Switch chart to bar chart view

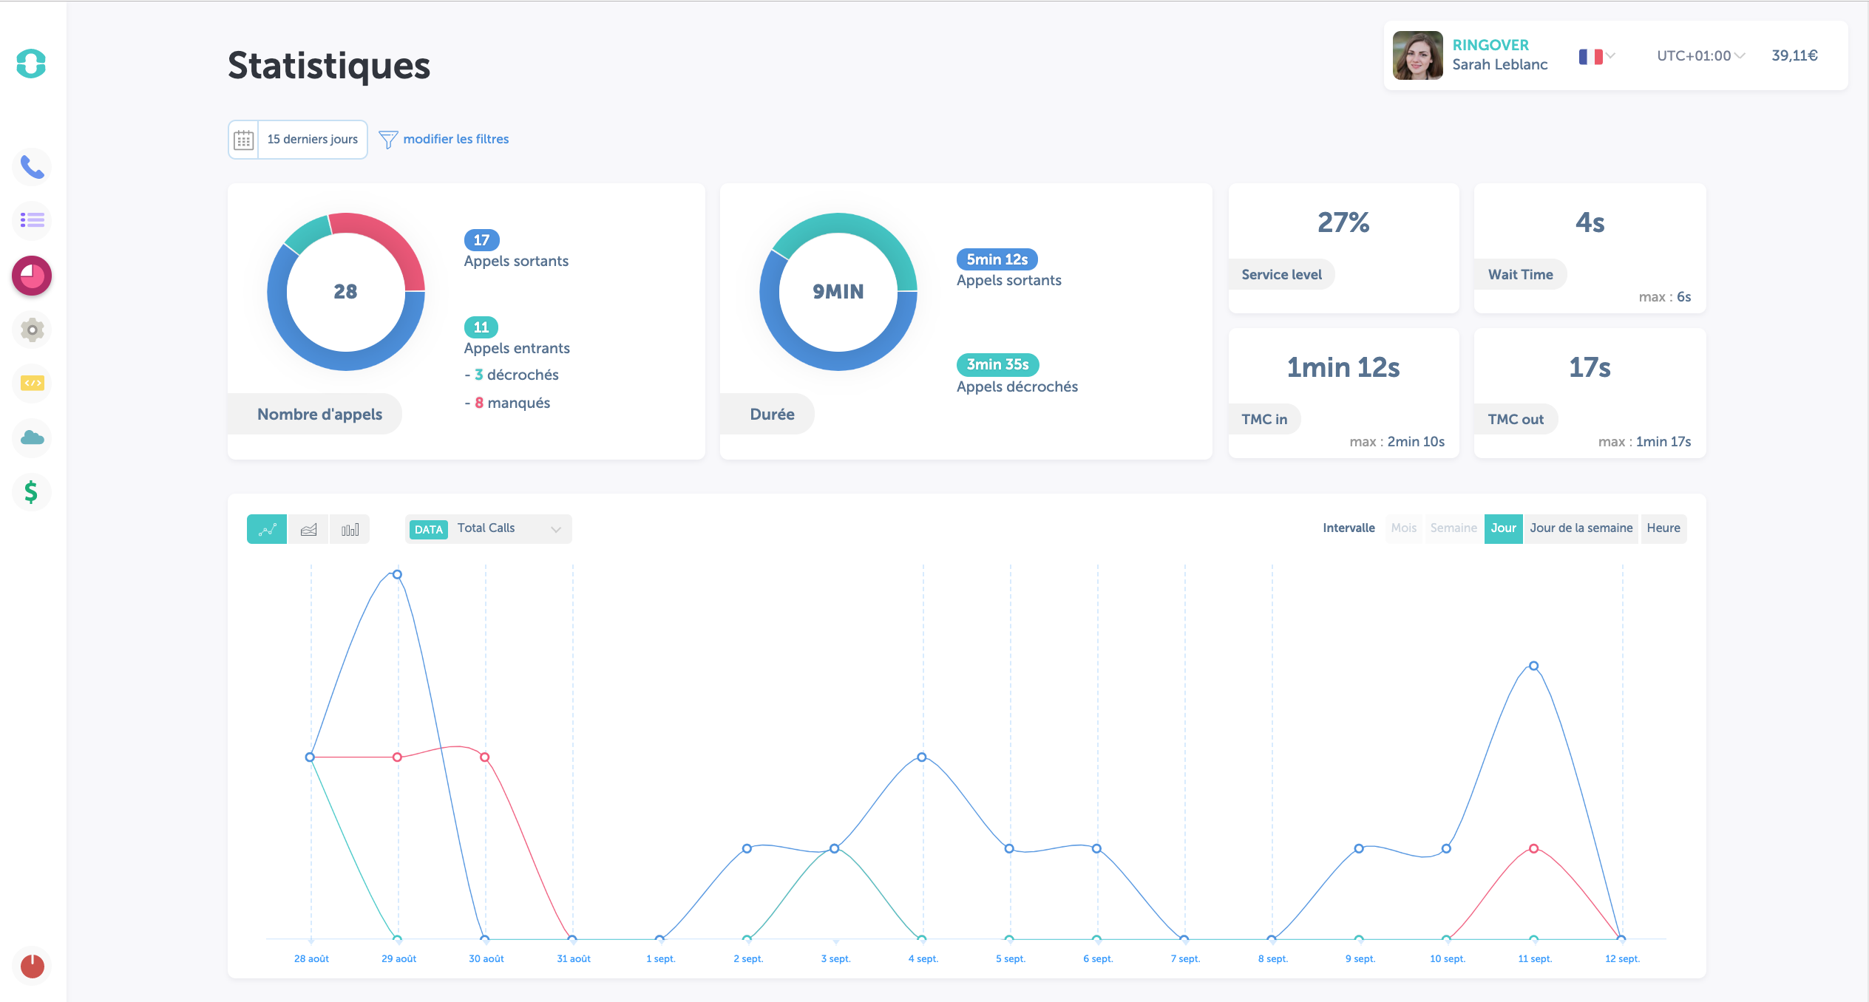[x=350, y=528]
